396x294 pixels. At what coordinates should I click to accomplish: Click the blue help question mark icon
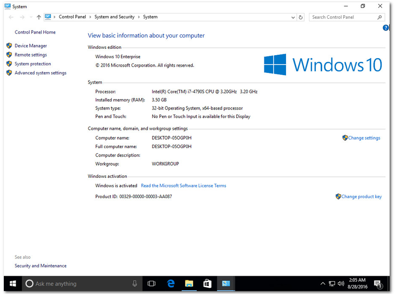[x=386, y=28]
